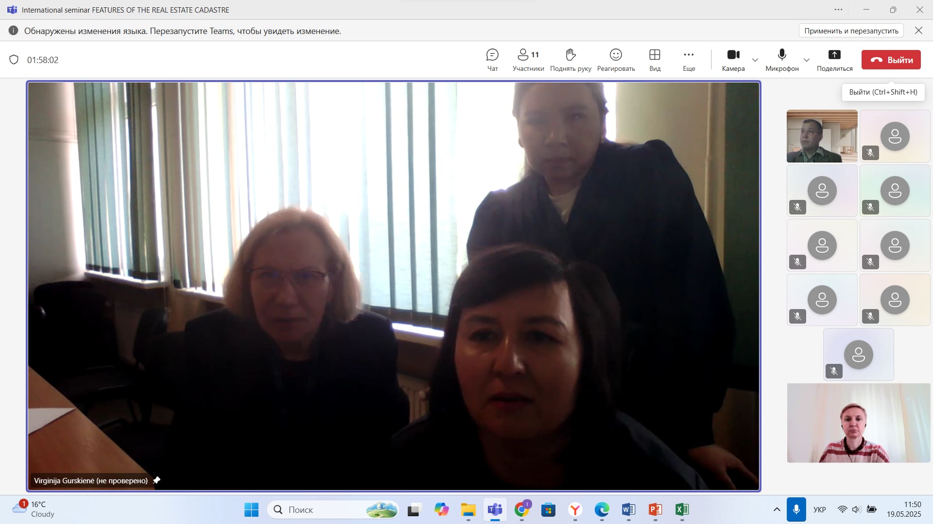Open Microsoft Store from the taskbar
Image resolution: width=933 pixels, height=524 pixels.
[x=549, y=509]
